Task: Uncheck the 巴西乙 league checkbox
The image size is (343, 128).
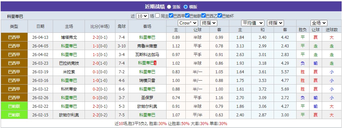Action: (203, 16)
